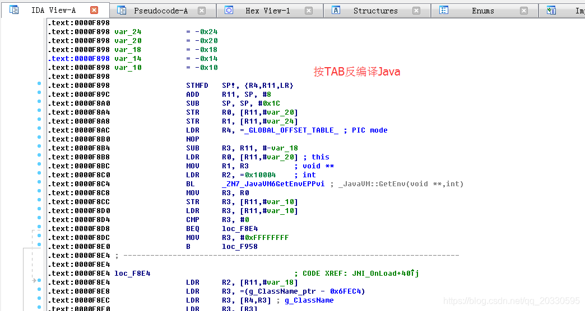Select the var_18 variable definition

pyautogui.click(x=128, y=50)
